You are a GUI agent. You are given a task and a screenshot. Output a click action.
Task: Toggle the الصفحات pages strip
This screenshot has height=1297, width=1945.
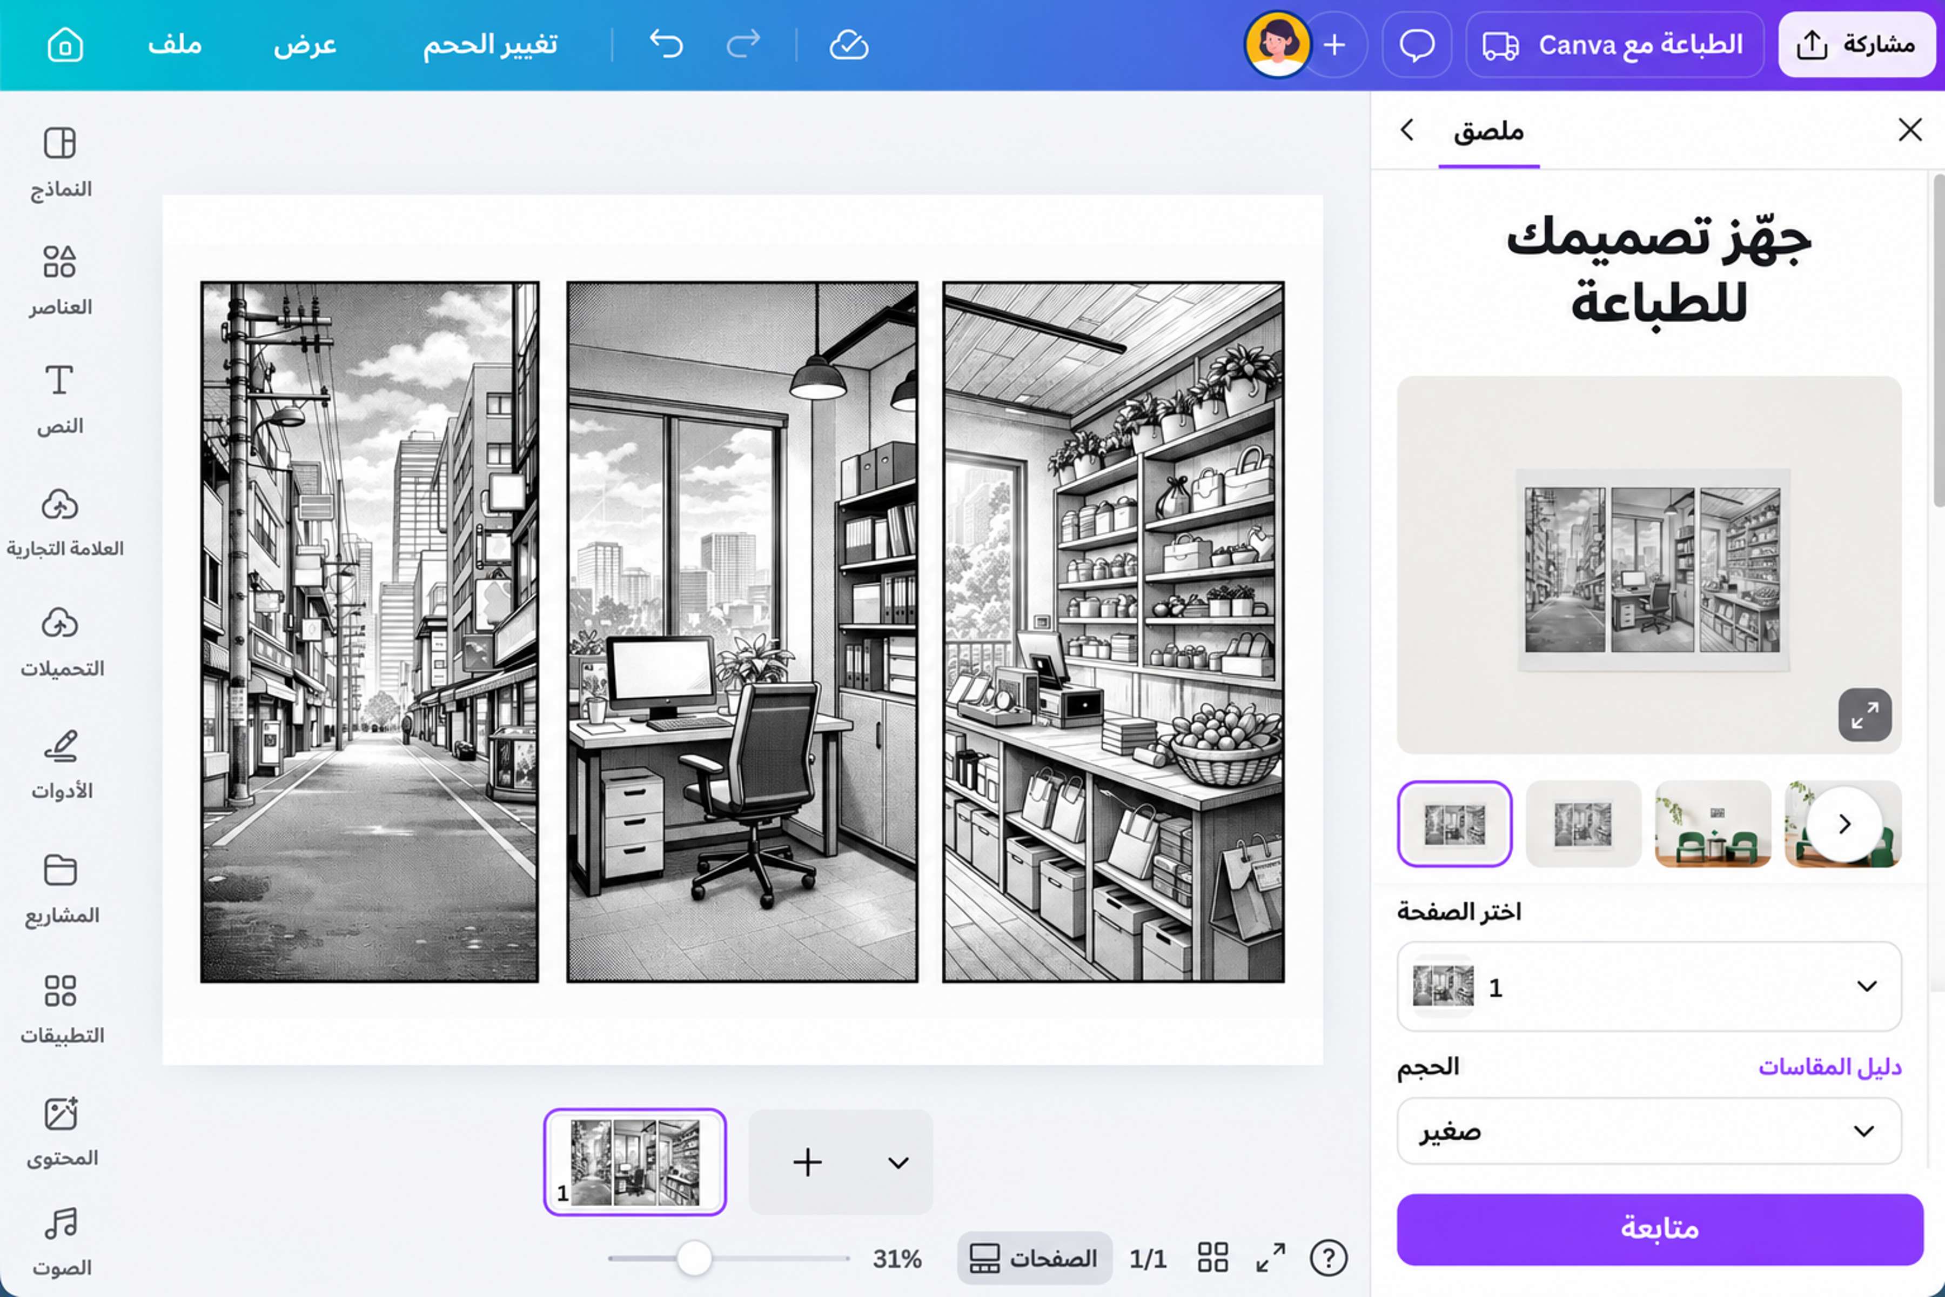point(1034,1258)
